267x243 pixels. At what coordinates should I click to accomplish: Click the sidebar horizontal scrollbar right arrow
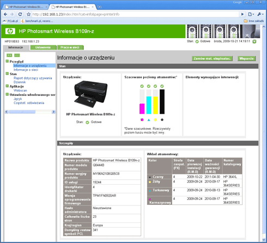pos(53,112)
